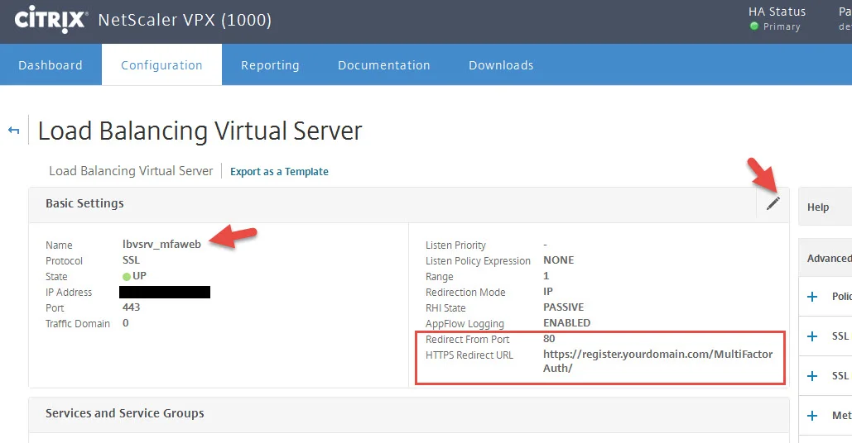Click the HTTPS Redirect URL value

click(x=658, y=361)
